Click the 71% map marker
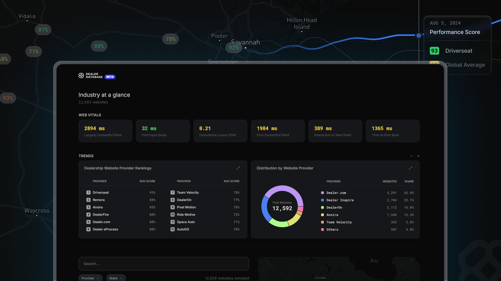The height and width of the screenshot is (281, 501). coord(34,52)
